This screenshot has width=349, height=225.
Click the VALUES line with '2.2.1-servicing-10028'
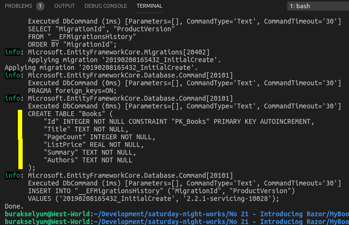pos(154,199)
